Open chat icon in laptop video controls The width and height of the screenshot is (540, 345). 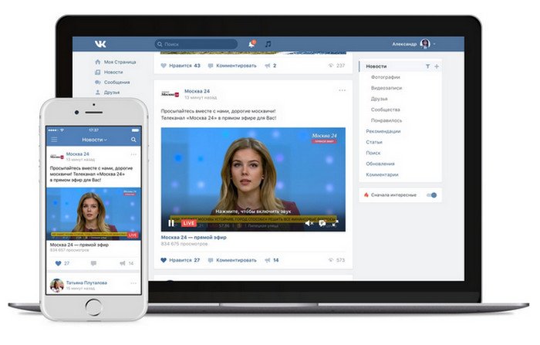[x=322, y=223]
